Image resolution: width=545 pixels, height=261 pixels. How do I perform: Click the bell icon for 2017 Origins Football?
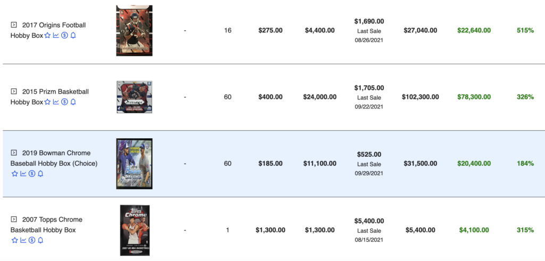coord(73,36)
